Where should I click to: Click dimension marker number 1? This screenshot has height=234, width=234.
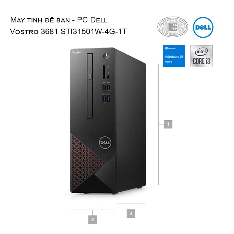(x=168, y=124)
